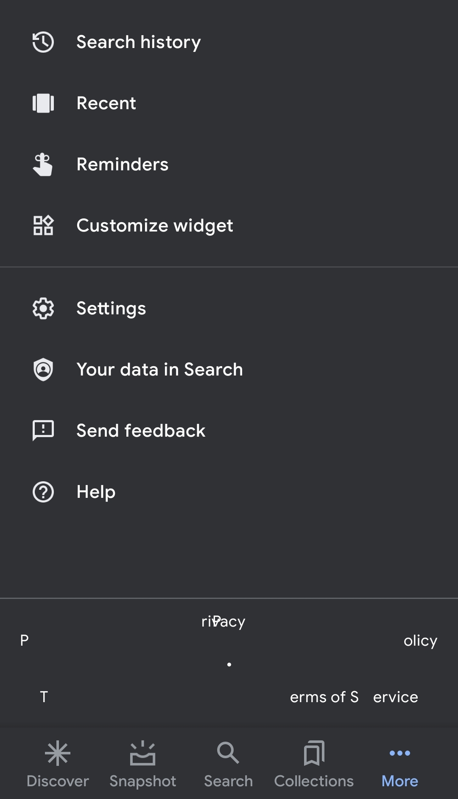Screen dimensions: 458x799
Task: Tap the Help question mark icon
Action: tap(43, 492)
